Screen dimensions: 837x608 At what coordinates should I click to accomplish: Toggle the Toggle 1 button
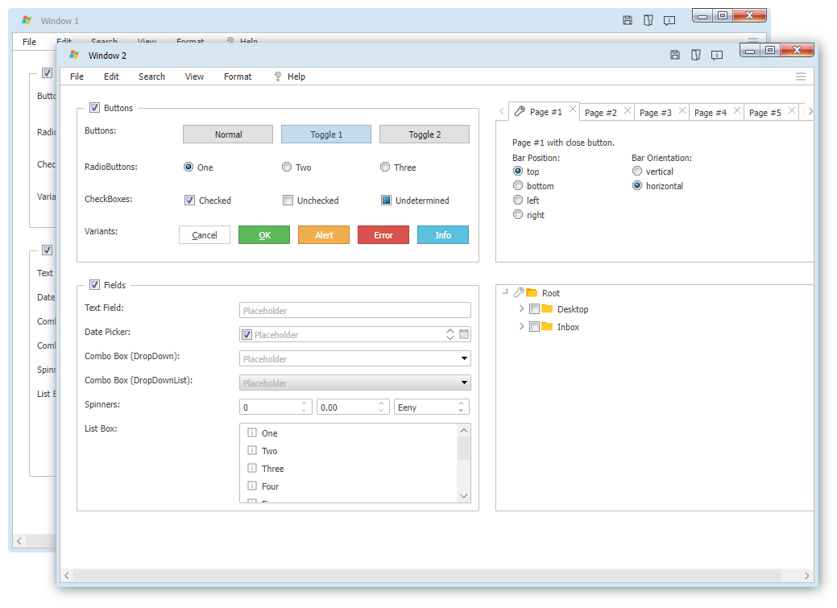tap(326, 134)
